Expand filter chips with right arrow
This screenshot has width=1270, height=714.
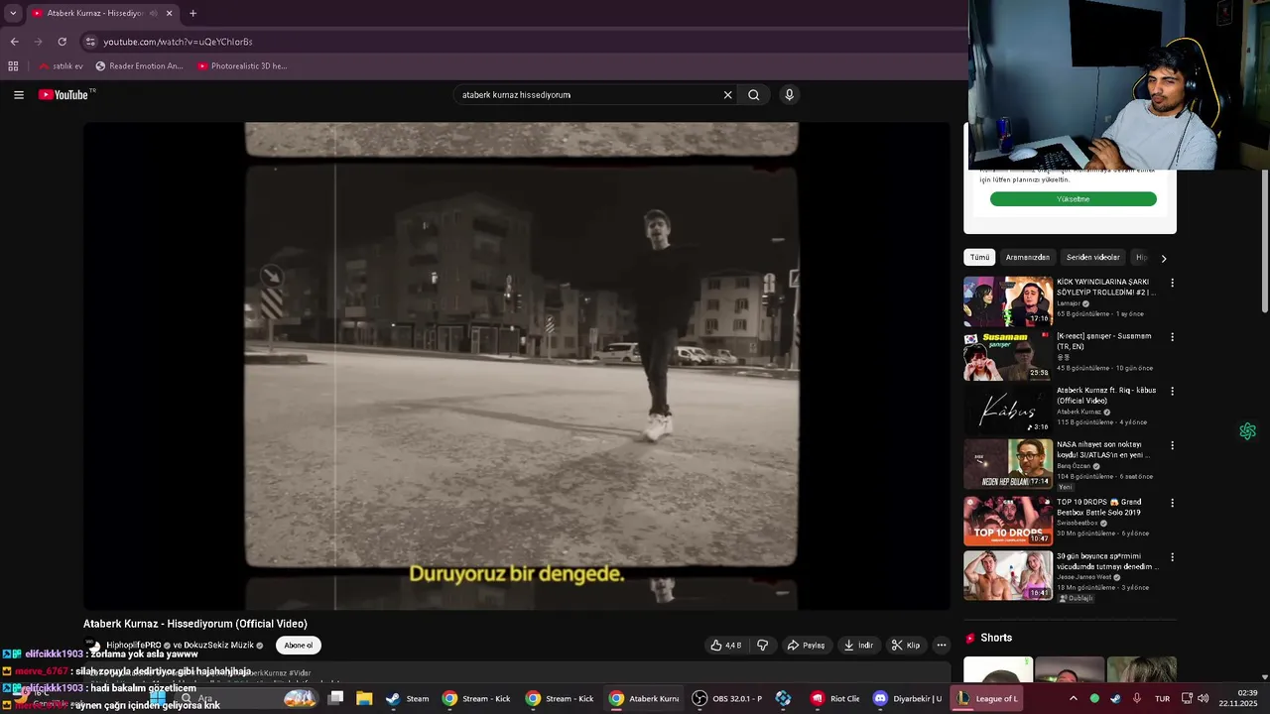1164,258
